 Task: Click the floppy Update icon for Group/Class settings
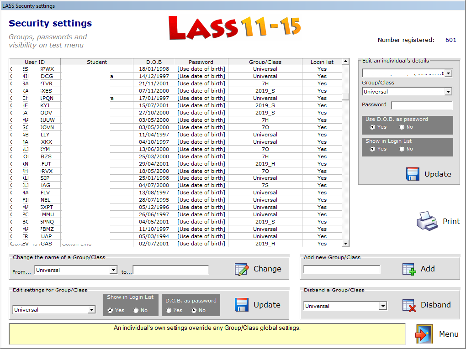pyautogui.click(x=242, y=305)
